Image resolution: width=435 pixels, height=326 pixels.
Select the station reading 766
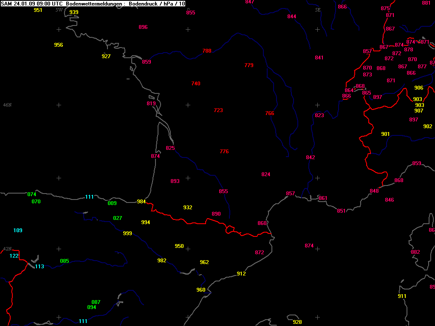coord(270,113)
